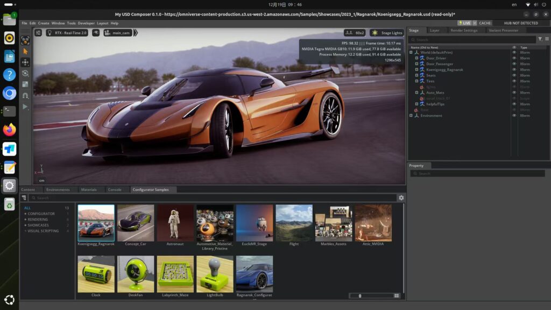The height and width of the screenshot is (310, 551).
Task: Open viewport settings sliders icon
Action: tap(38, 33)
